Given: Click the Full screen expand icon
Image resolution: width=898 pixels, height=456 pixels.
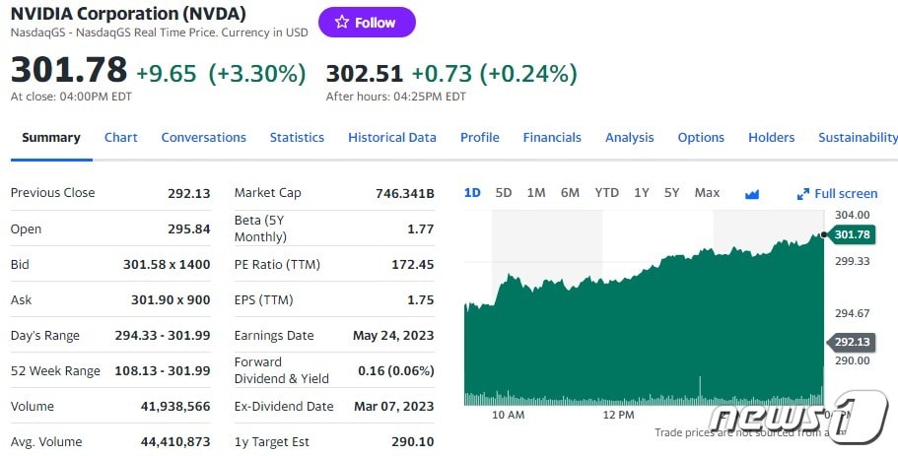Looking at the screenshot, I should (803, 194).
